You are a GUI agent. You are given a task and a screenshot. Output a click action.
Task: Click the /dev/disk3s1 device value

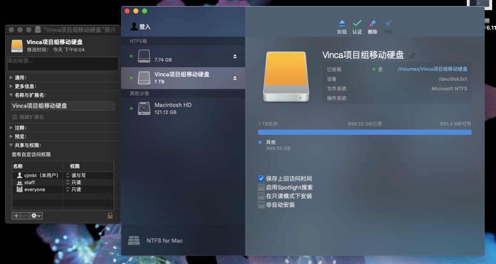point(453,79)
